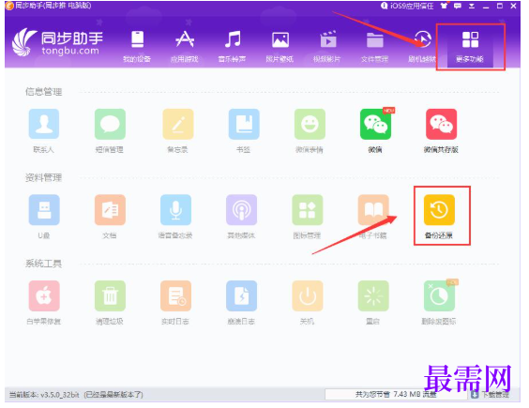The image size is (529, 408).
Task: Open the green 微信 WeChat icon
Action: [375, 124]
